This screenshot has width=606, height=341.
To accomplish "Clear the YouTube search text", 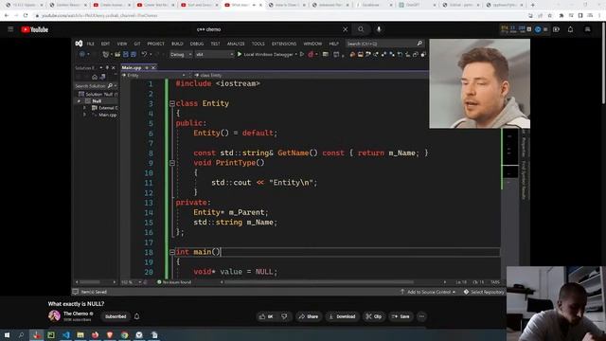I will [345, 29].
